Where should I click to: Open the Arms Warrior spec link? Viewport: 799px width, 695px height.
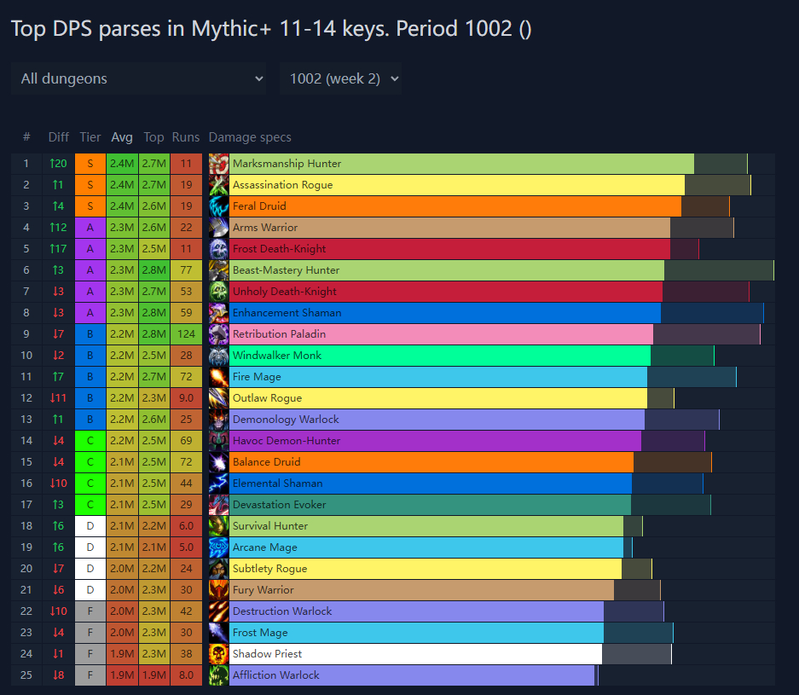265,228
